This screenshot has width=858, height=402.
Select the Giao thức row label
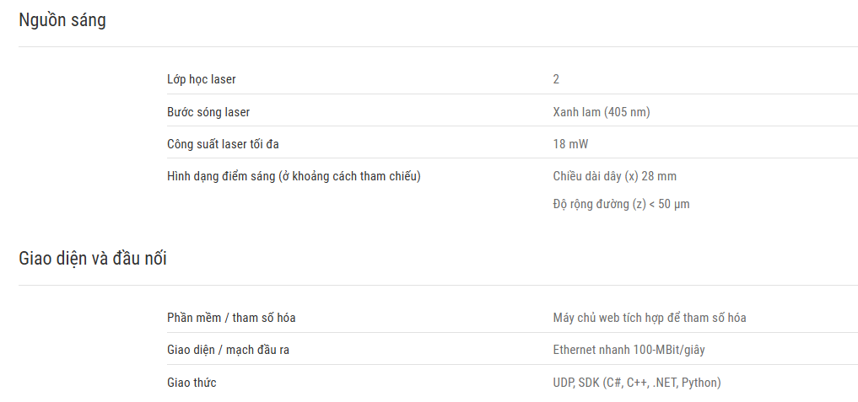tap(192, 383)
